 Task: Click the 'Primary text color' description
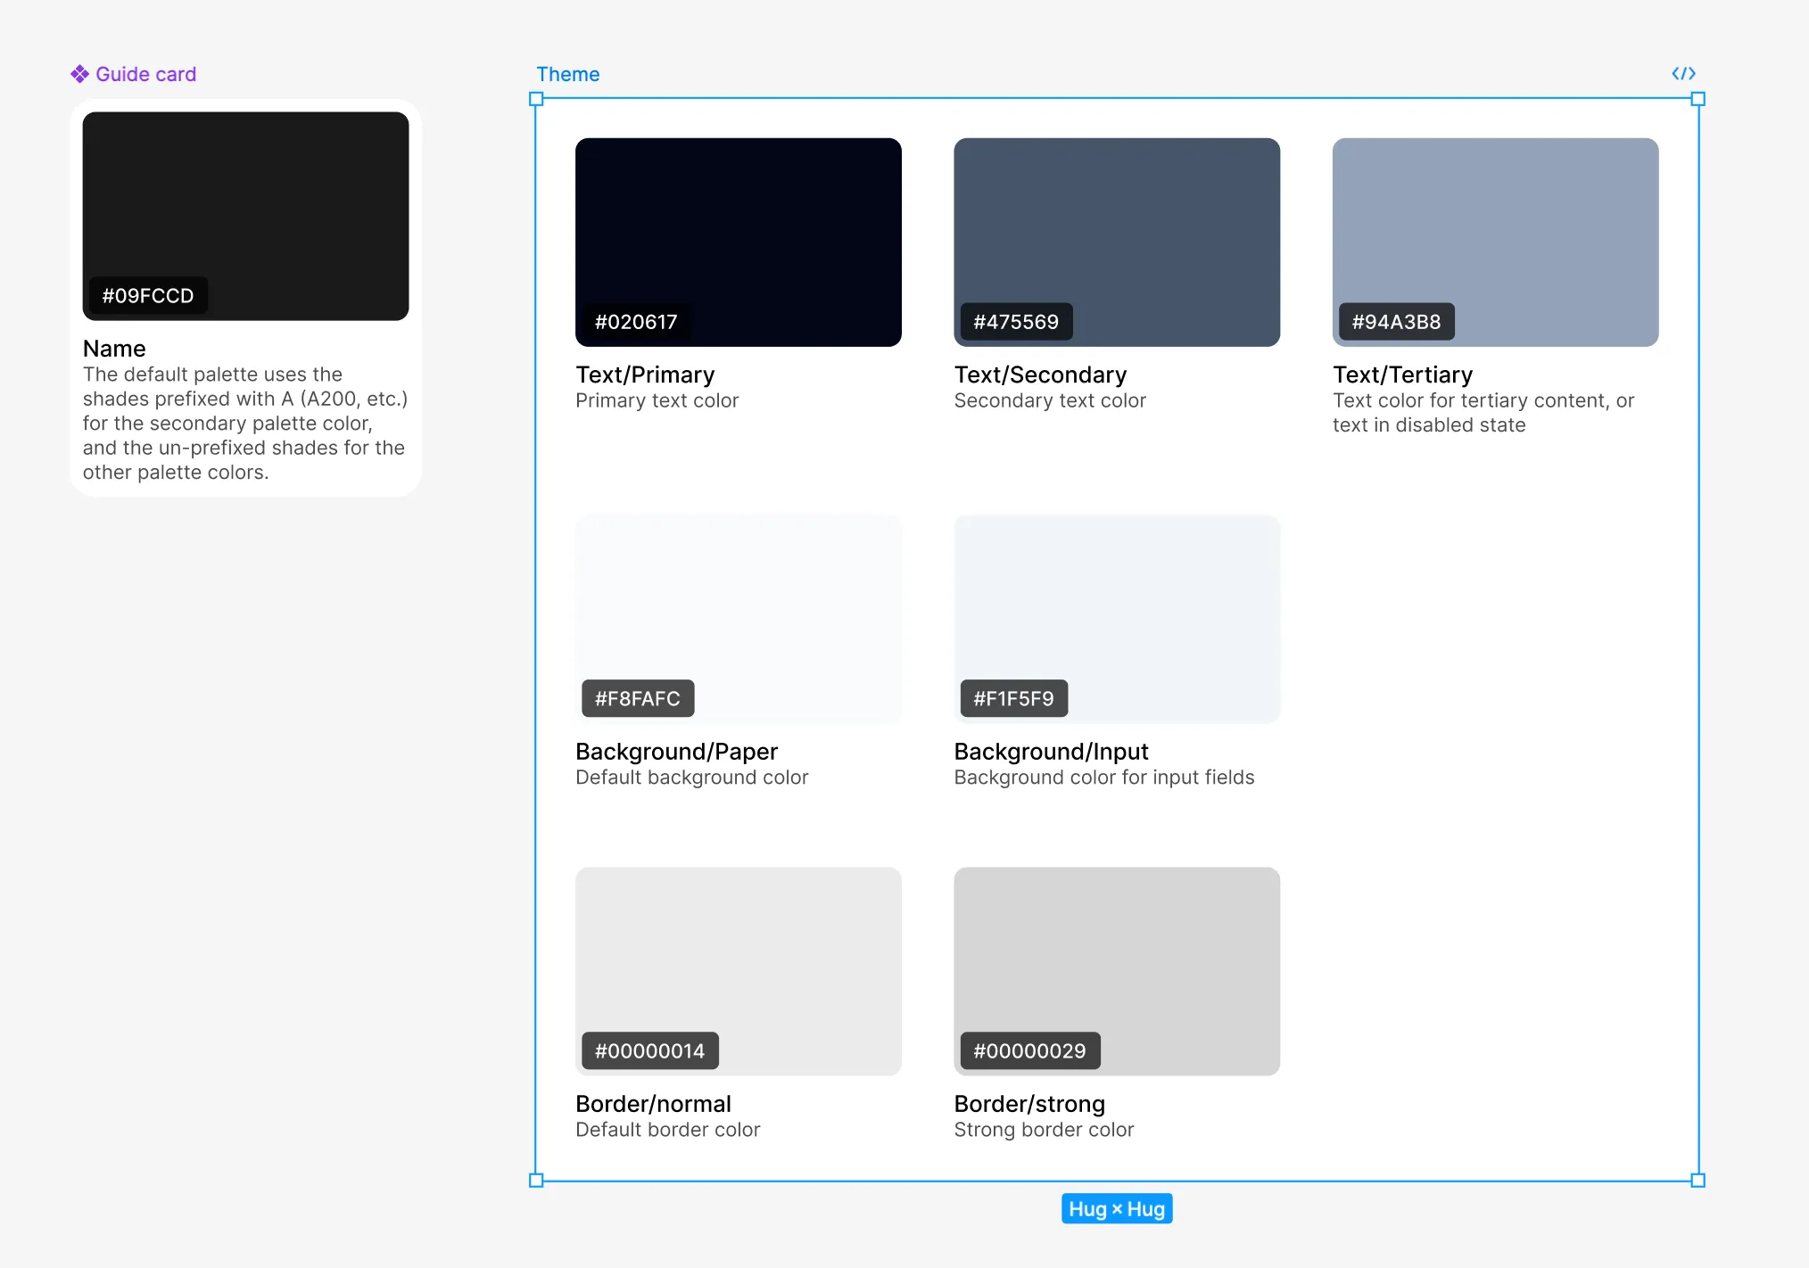click(x=657, y=400)
